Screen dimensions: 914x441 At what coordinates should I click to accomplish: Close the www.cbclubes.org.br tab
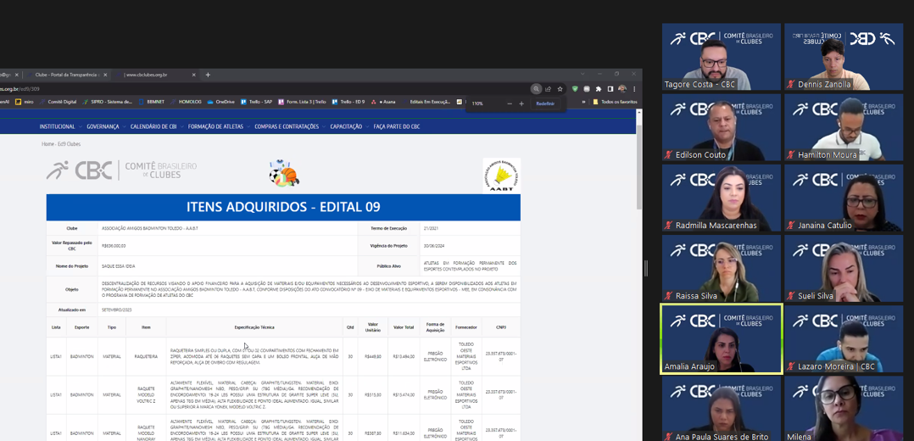193,75
